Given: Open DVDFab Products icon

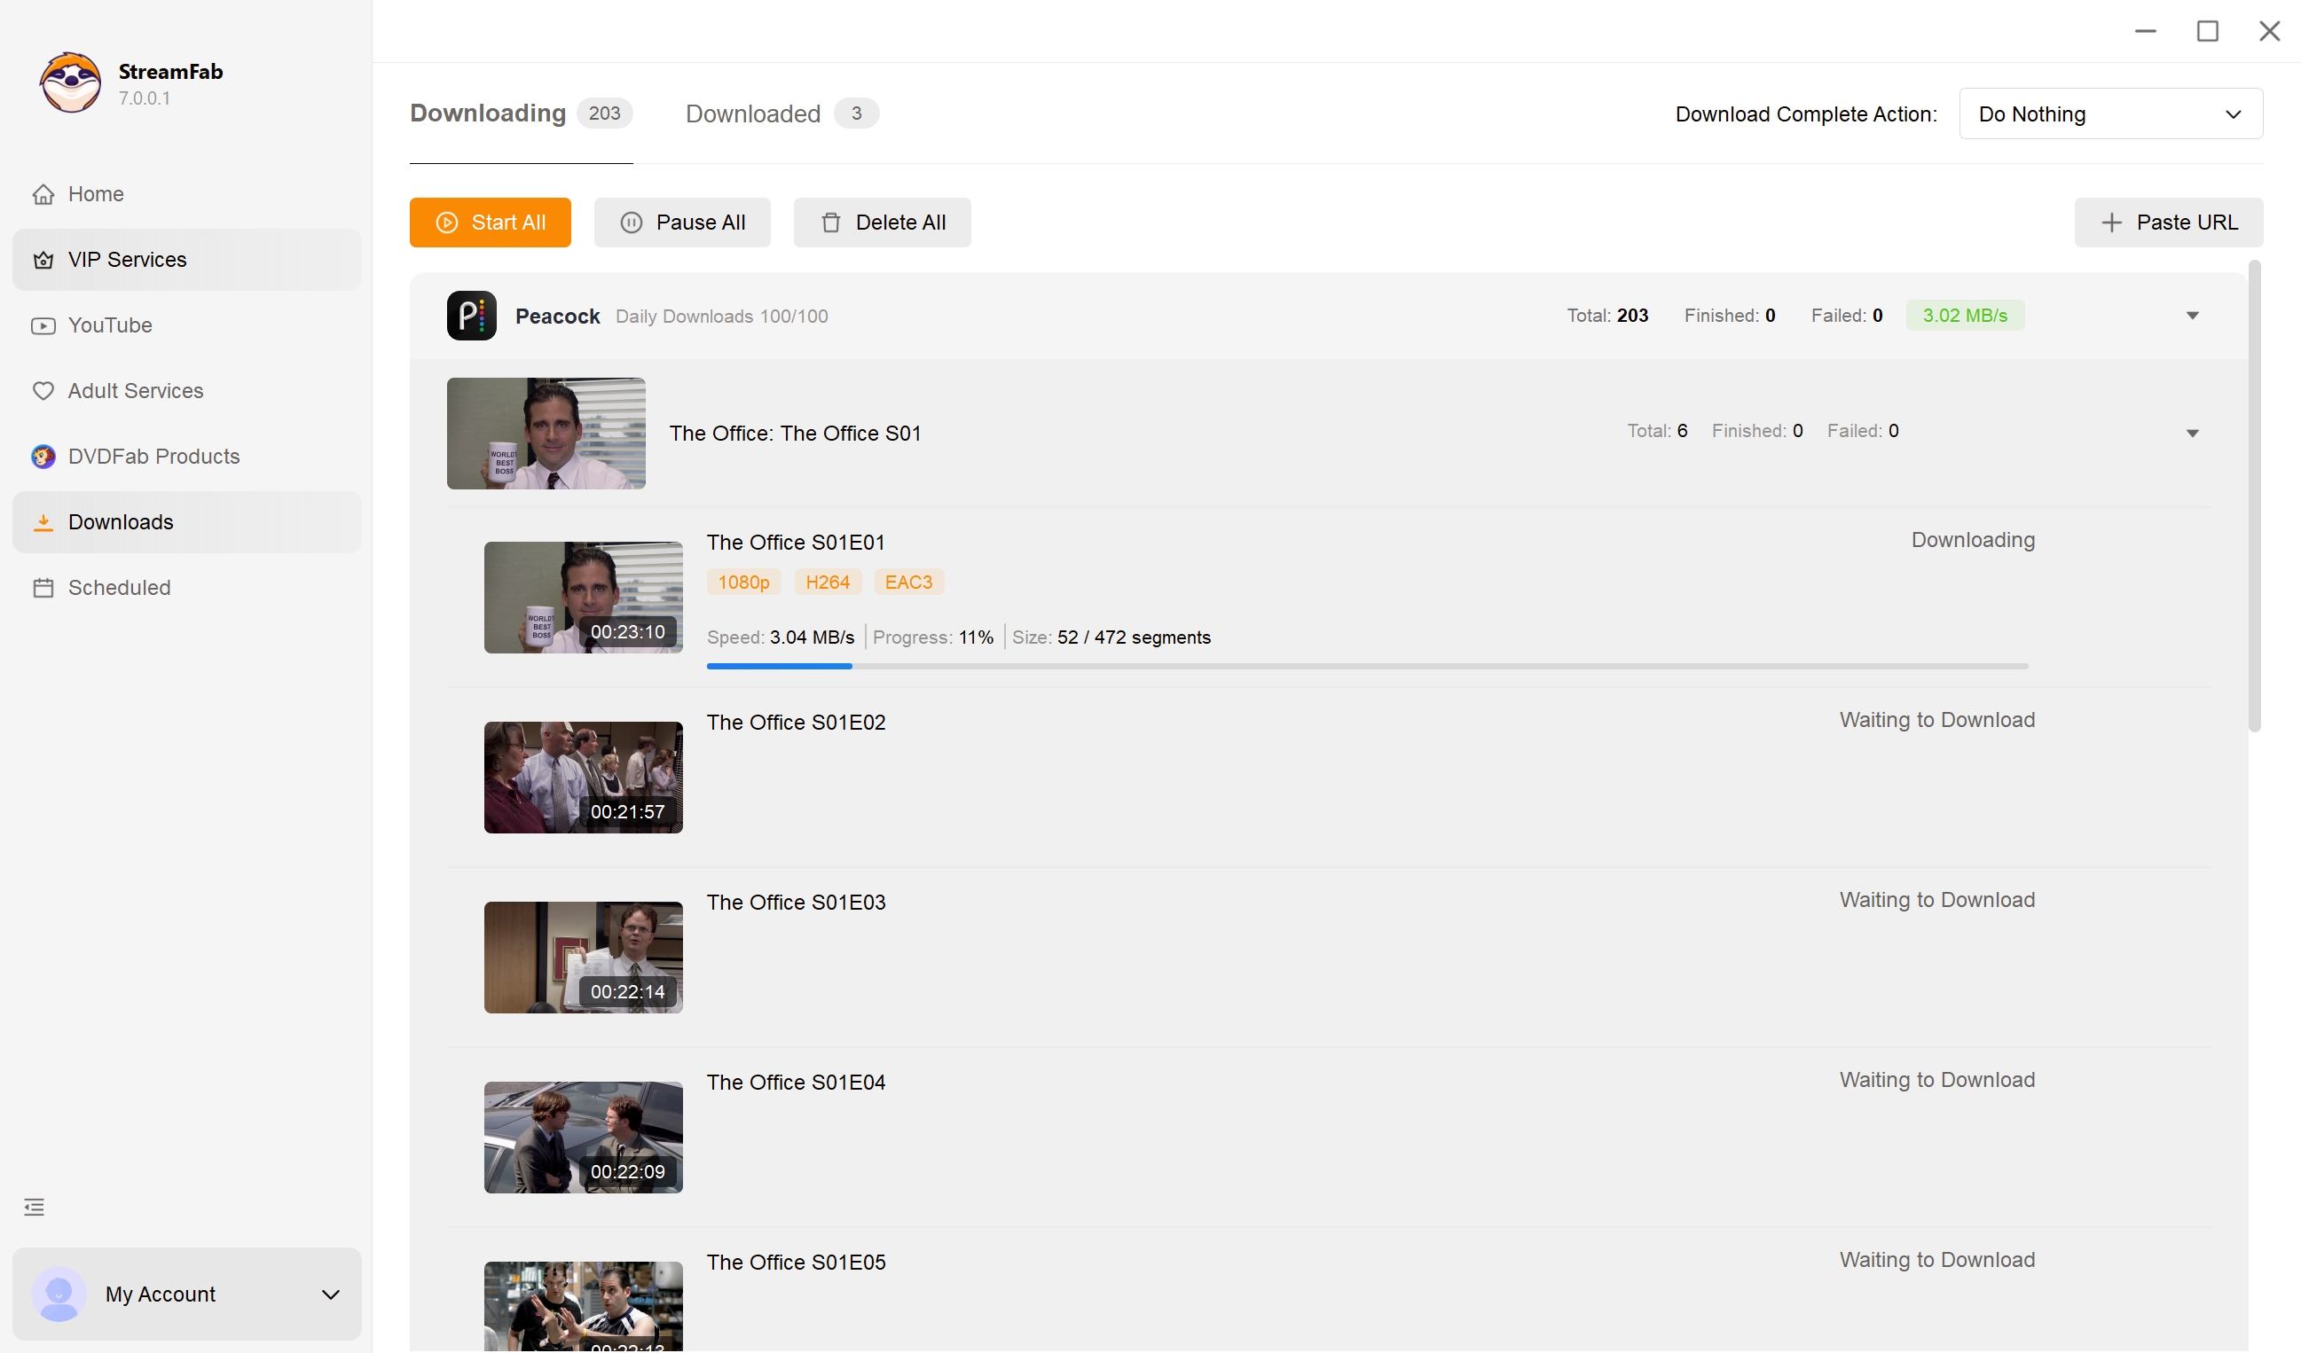Looking at the screenshot, I should coord(43,457).
